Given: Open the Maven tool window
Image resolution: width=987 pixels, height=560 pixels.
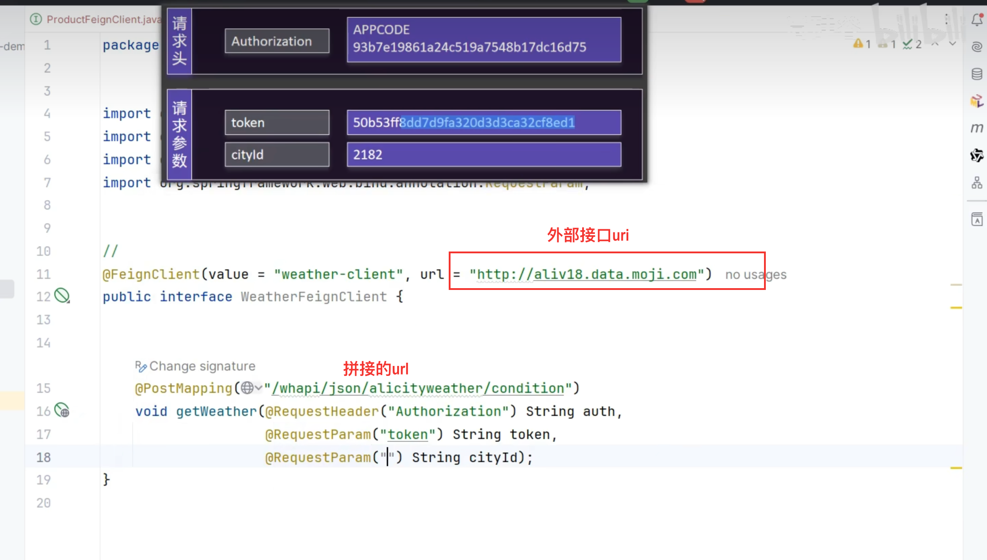Looking at the screenshot, I should (977, 128).
